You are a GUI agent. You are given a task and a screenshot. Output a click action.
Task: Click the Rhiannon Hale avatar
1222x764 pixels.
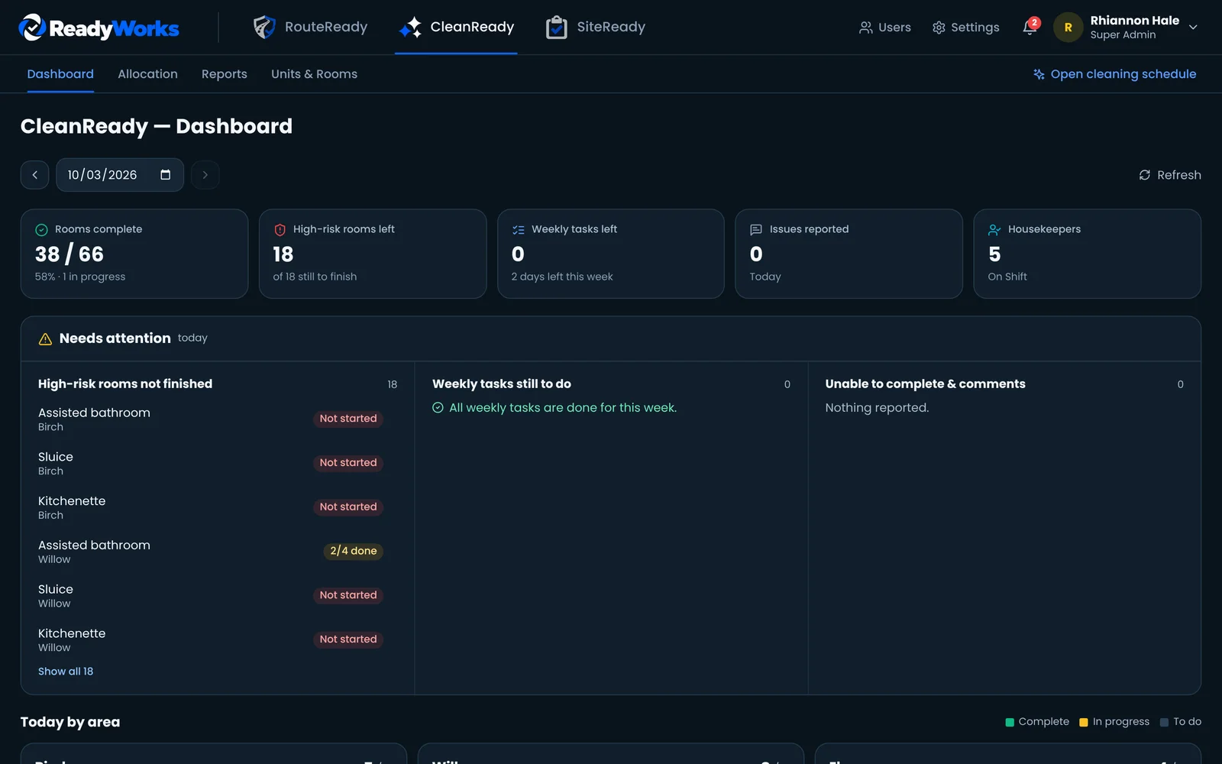1068,28
